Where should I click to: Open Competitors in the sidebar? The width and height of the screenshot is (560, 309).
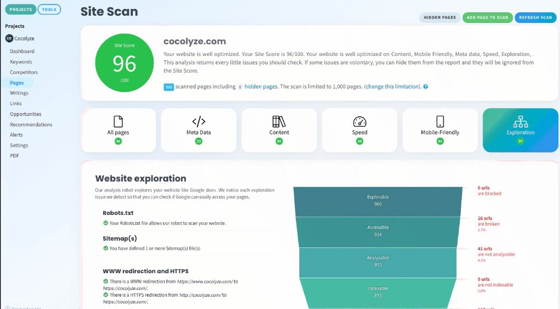[24, 72]
